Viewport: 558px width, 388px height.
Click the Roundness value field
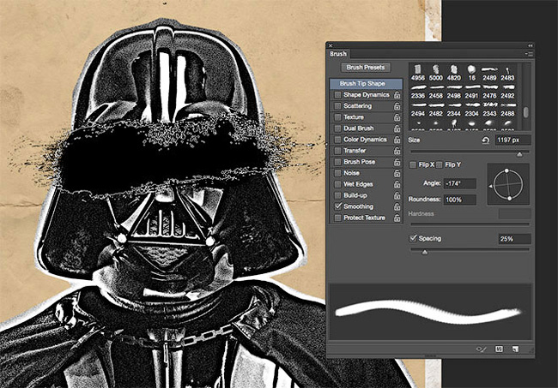coord(459,200)
